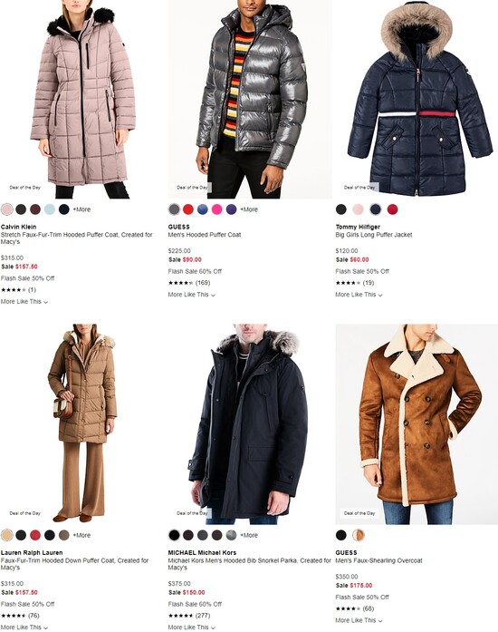Select the red swatch on Tommy Hilfiger jacket
Screen dimensions: 498x632
[393, 209]
